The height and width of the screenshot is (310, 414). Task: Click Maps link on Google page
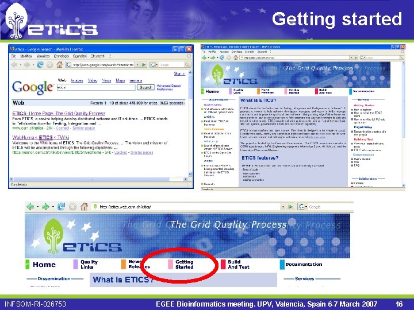coord(120,80)
